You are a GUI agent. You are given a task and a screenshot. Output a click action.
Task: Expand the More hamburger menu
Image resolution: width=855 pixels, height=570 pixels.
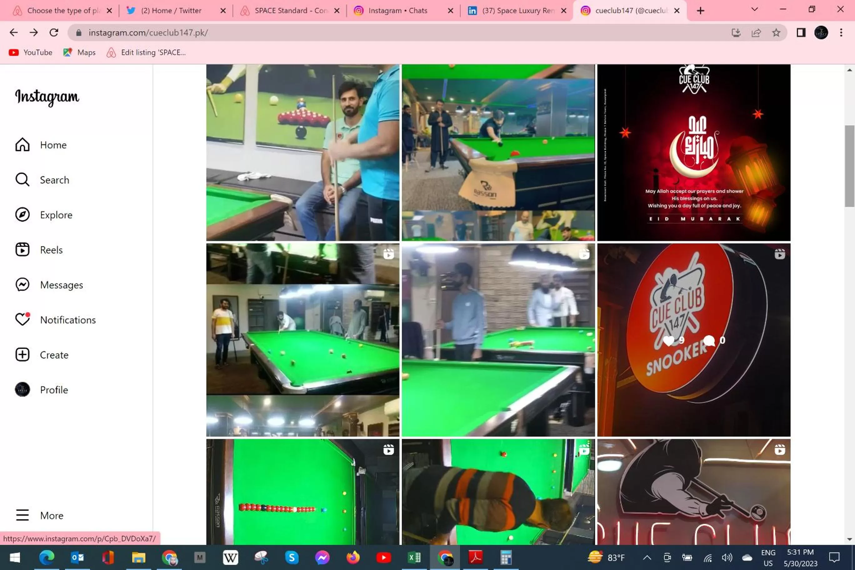click(x=22, y=515)
